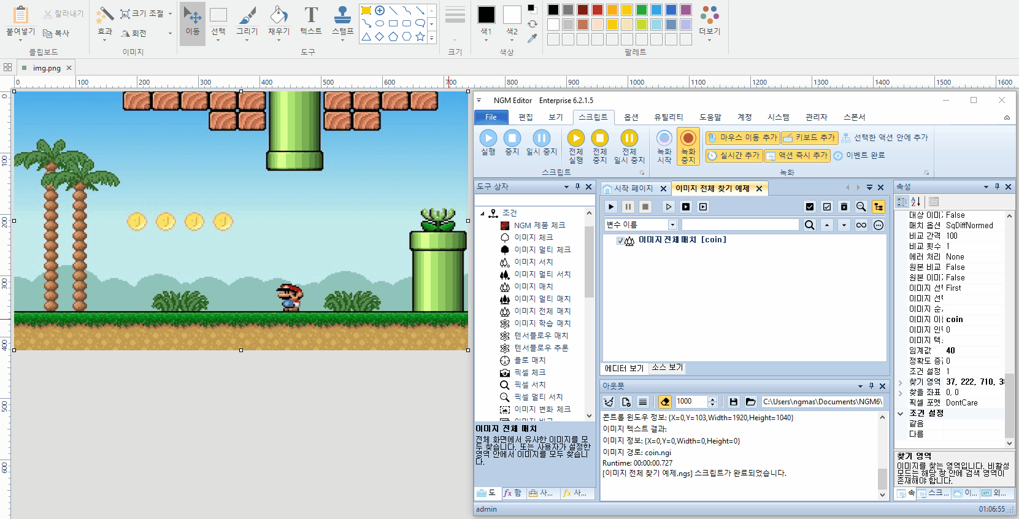Click 이벤트 완료 button
The height and width of the screenshot is (519, 1019).
pyautogui.click(x=859, y=156)
